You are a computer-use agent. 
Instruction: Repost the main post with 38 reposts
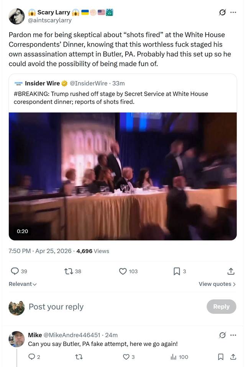pos(69,271)
